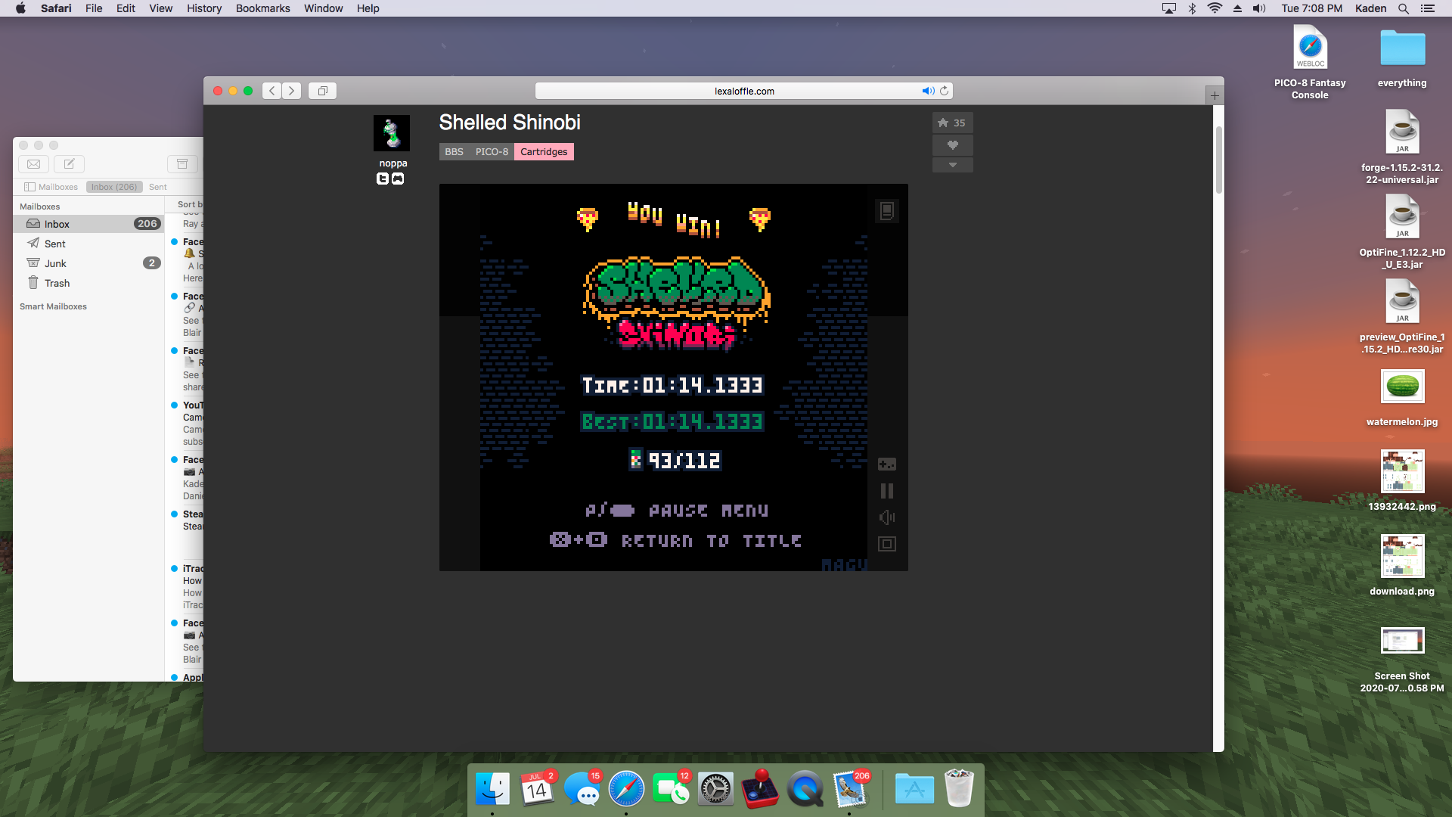
Task: Open AirPlay display menu bar icon
Action: pyautogui.click(x=1169, y=8)
